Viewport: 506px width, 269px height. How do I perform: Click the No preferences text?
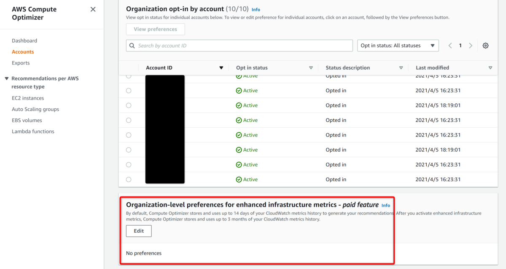[x=144, y=253]
